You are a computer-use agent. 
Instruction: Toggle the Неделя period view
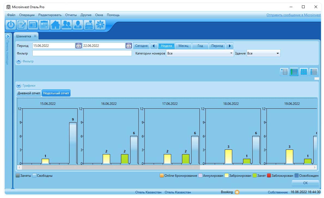(x=166, y=46)
